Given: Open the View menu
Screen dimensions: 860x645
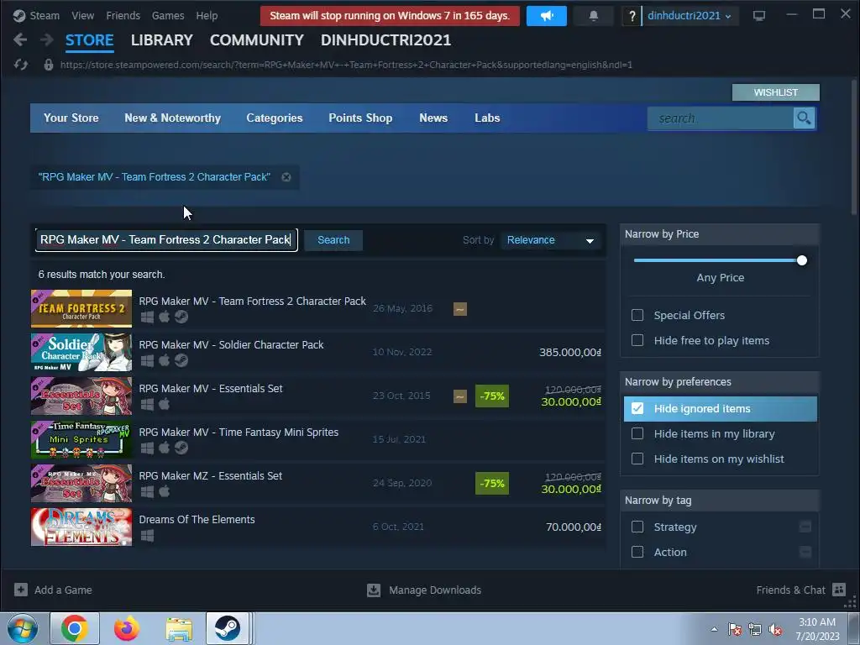Looking at the screenshot, I should pyautogui.click(x=83, y=16).
